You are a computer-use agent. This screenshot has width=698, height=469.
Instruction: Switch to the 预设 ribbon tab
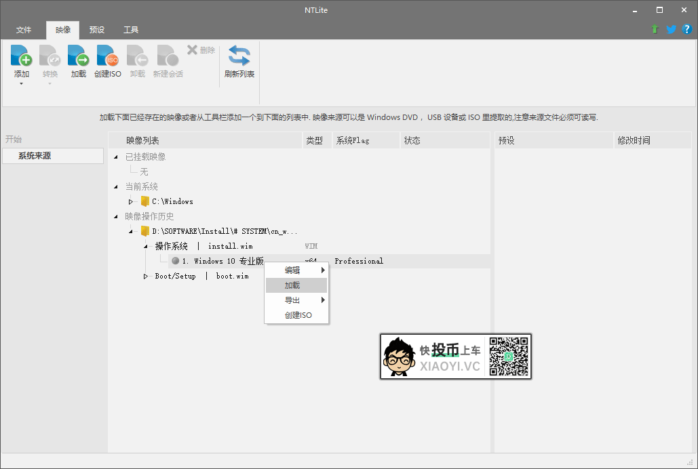click(97, 30)
